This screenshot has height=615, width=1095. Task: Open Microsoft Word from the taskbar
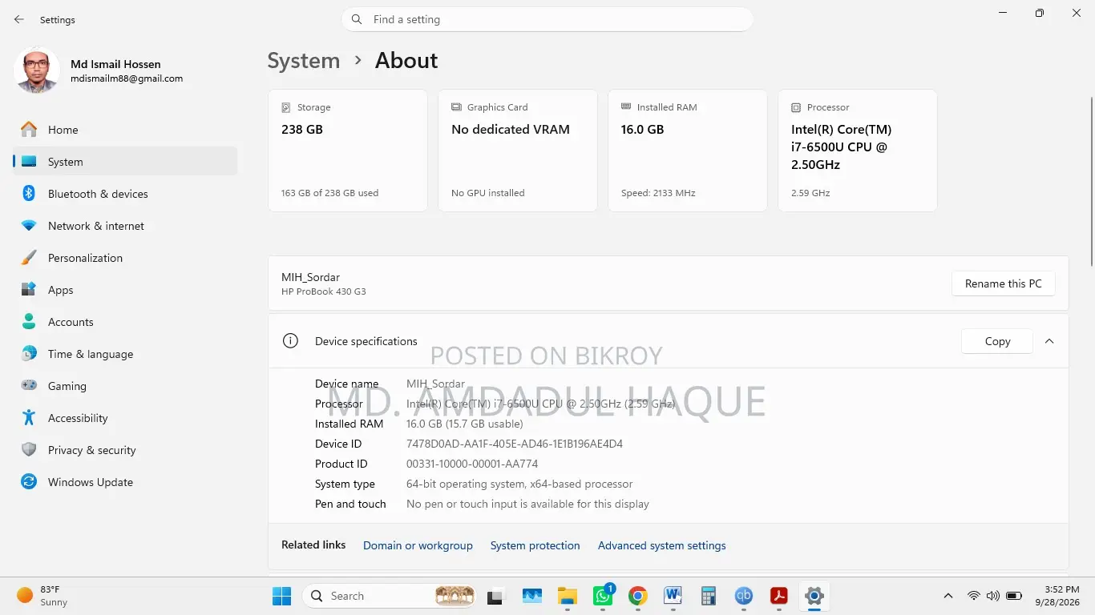pos(673,596)
